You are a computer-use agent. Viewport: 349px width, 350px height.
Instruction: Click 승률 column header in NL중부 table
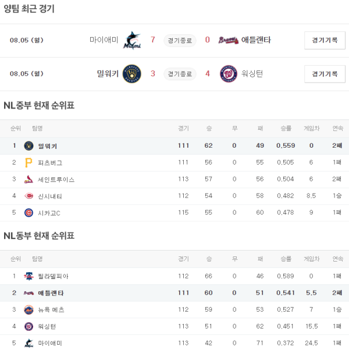[286, 128]
